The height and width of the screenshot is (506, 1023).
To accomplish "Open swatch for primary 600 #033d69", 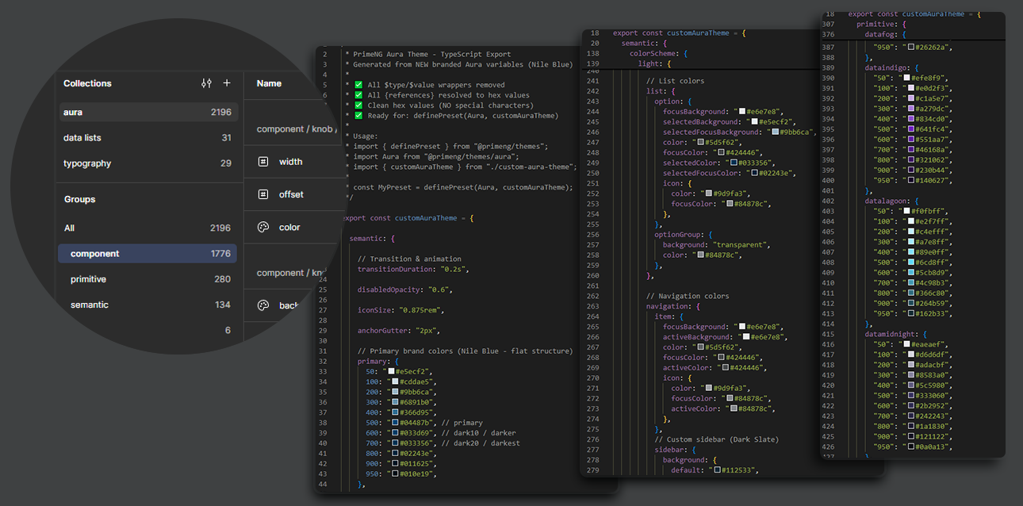I will (395, 433).
